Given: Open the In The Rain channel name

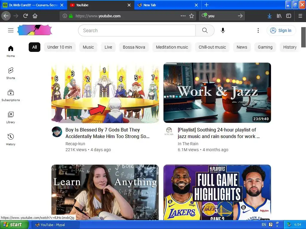Looking at the screenshot, I should tap(188, 144).
